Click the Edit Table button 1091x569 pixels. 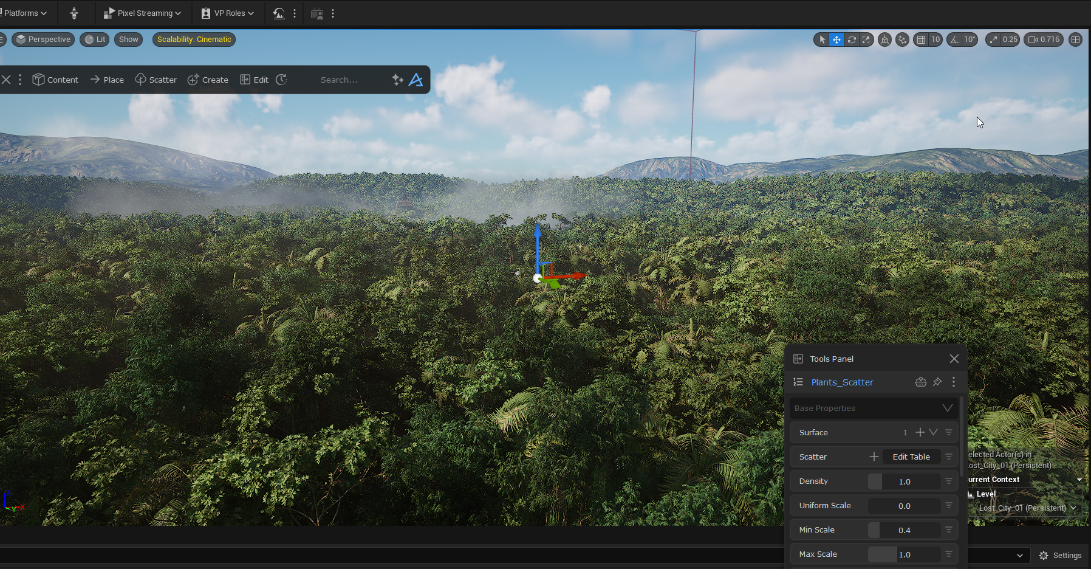pyautogui.click(x=911, y=457)
